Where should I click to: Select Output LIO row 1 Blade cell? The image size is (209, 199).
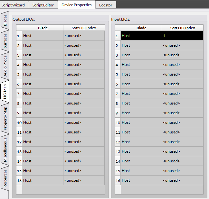click(43, 36)
